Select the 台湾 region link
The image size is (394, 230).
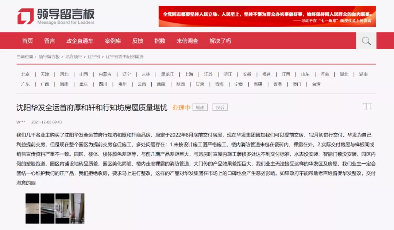coord(316,84)
